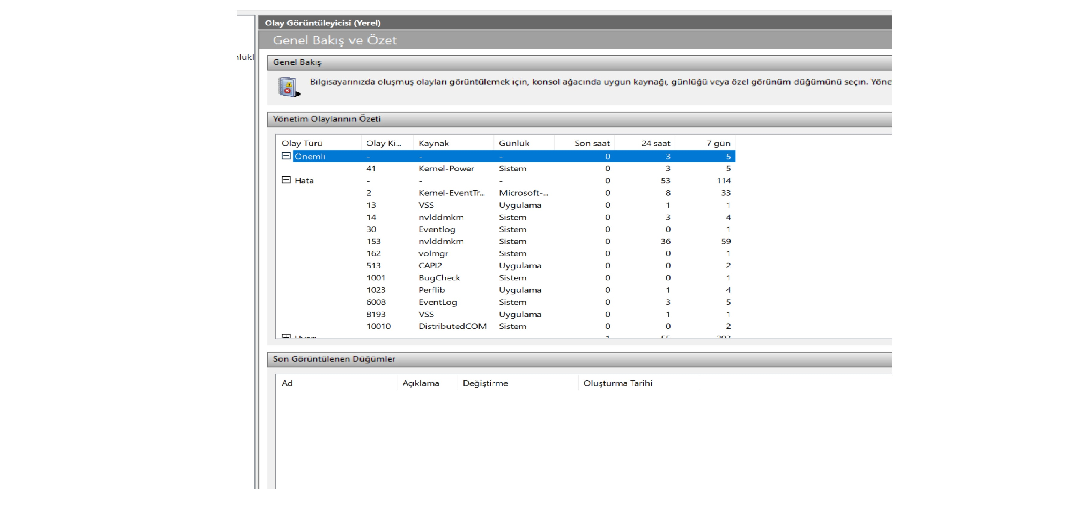The image size is (1066, 509).
Task: Sort by the Kaynak column header
Action: click(454, 143)
